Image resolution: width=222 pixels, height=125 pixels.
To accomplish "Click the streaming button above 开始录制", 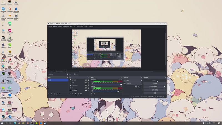I will coord(155,81).
